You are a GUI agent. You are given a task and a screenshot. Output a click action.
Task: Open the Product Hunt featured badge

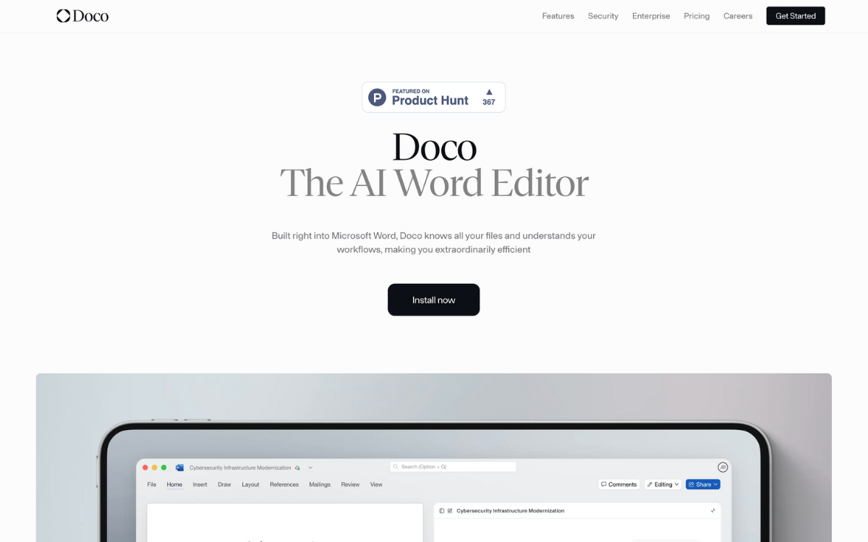[433, 97]
